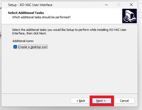Click the instruction paragraph mentioning XO-VAC User Interface
Viewport: 142px width, 110px height.
coord(69,32)
